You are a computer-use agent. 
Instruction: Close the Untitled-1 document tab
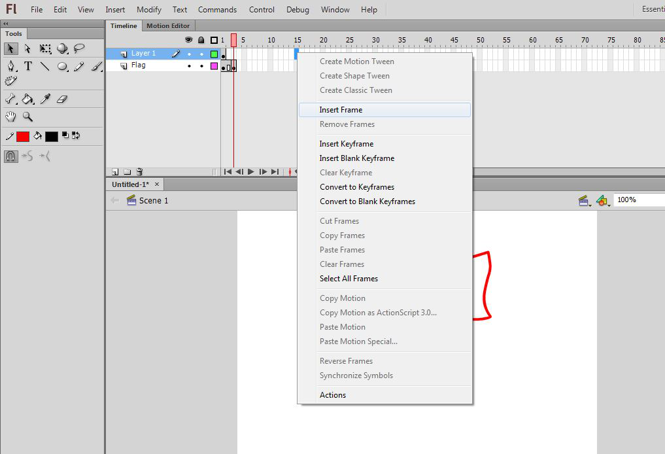157,184
